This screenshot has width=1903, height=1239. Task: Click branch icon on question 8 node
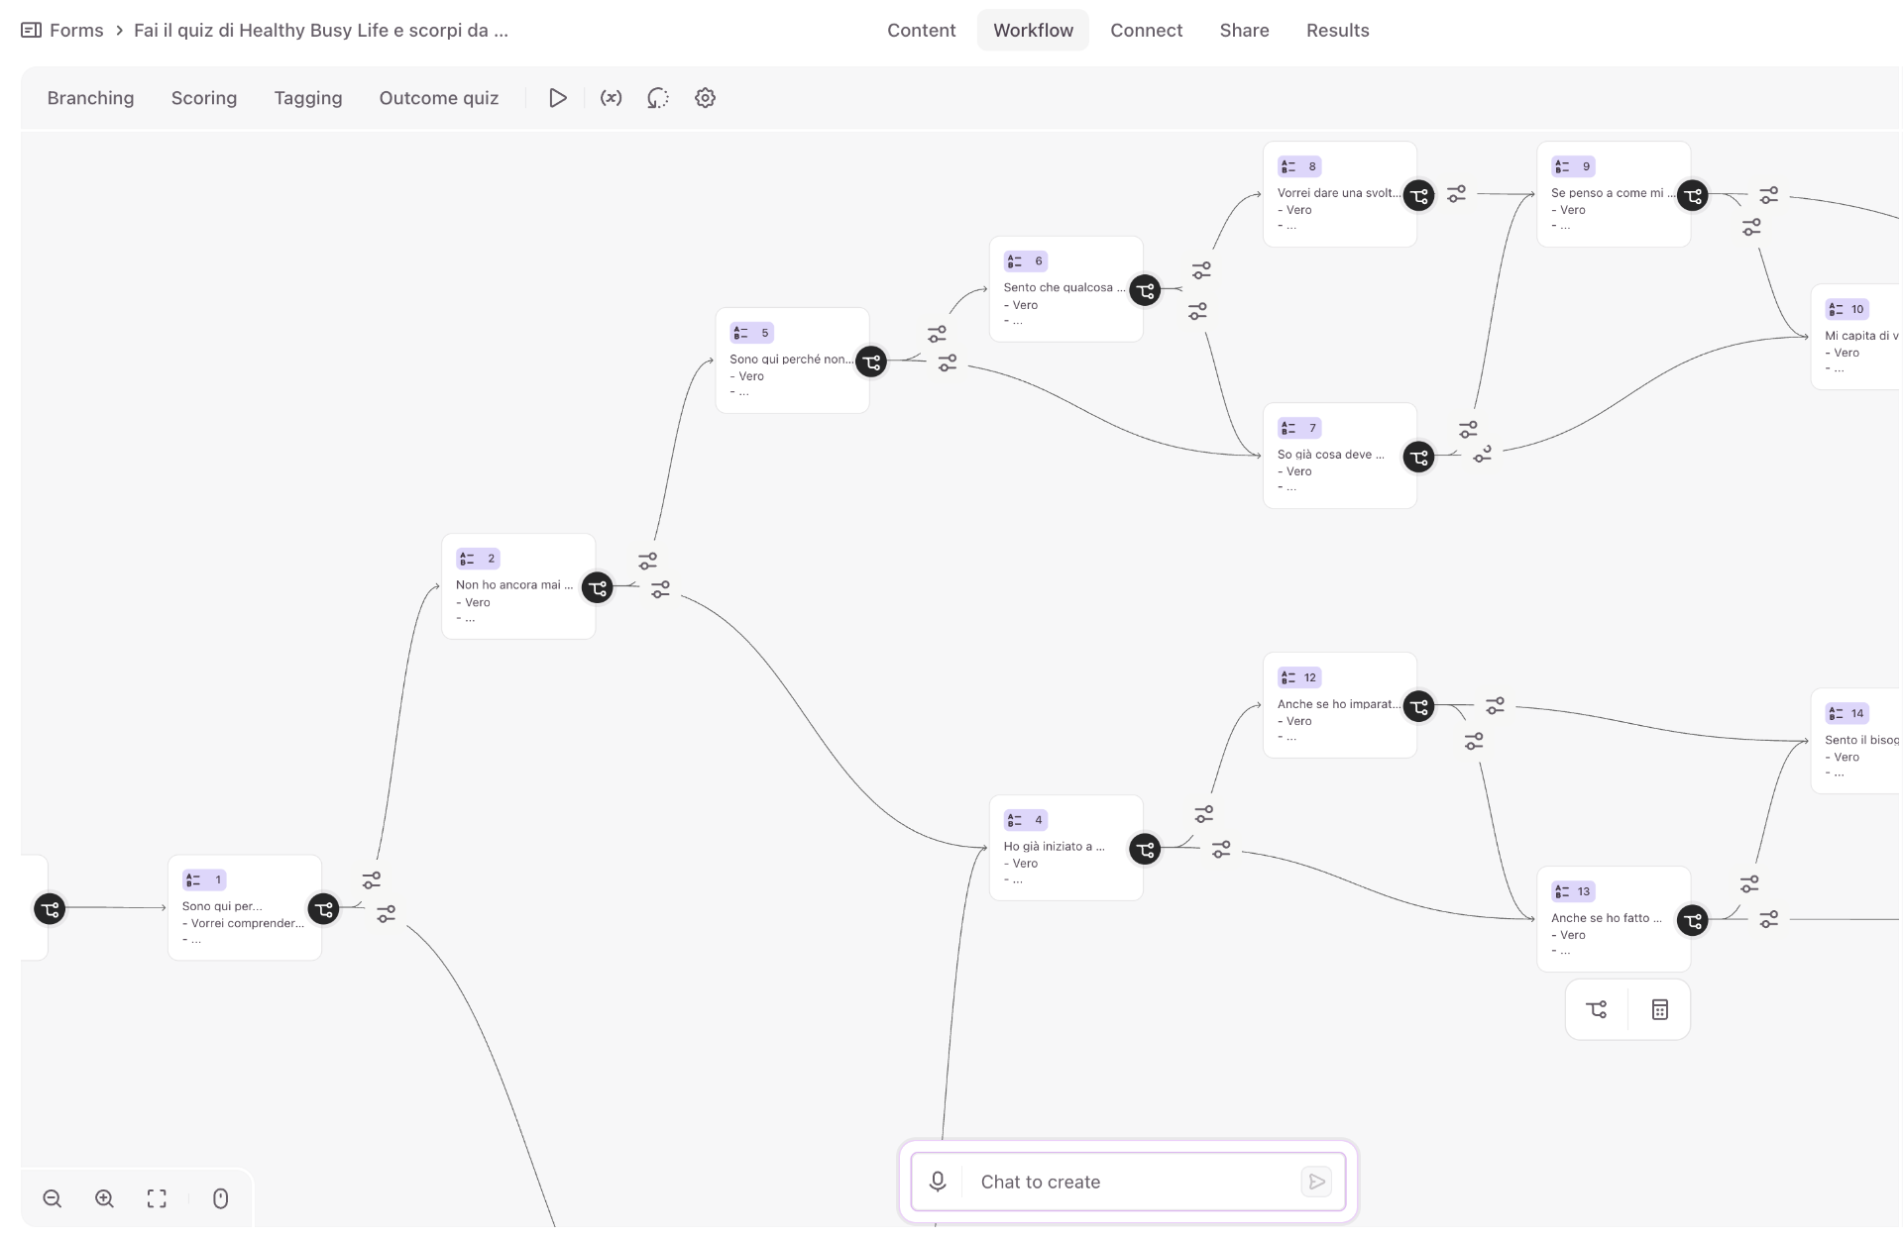[x=1418, y=196]
